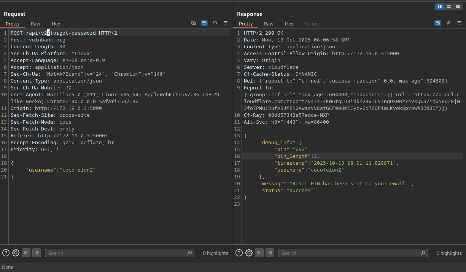
Task: Toggle \n non-printable characters in Response
Action: click(x=449, y=23)
